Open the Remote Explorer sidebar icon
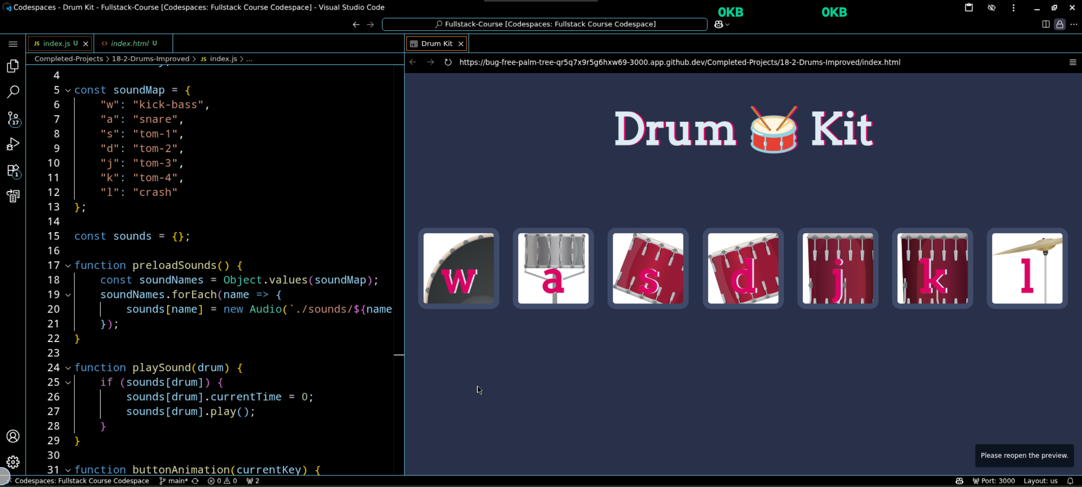This screenshot has height=487, width=1082. point(13,195)
